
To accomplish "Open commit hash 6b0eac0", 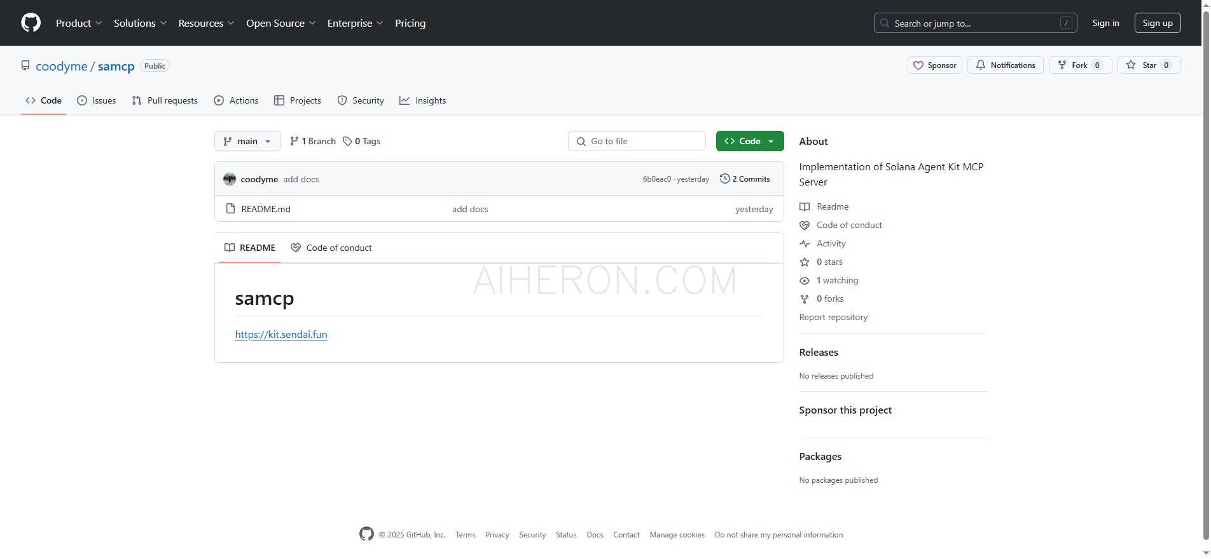I will click(x=657, y=179).
